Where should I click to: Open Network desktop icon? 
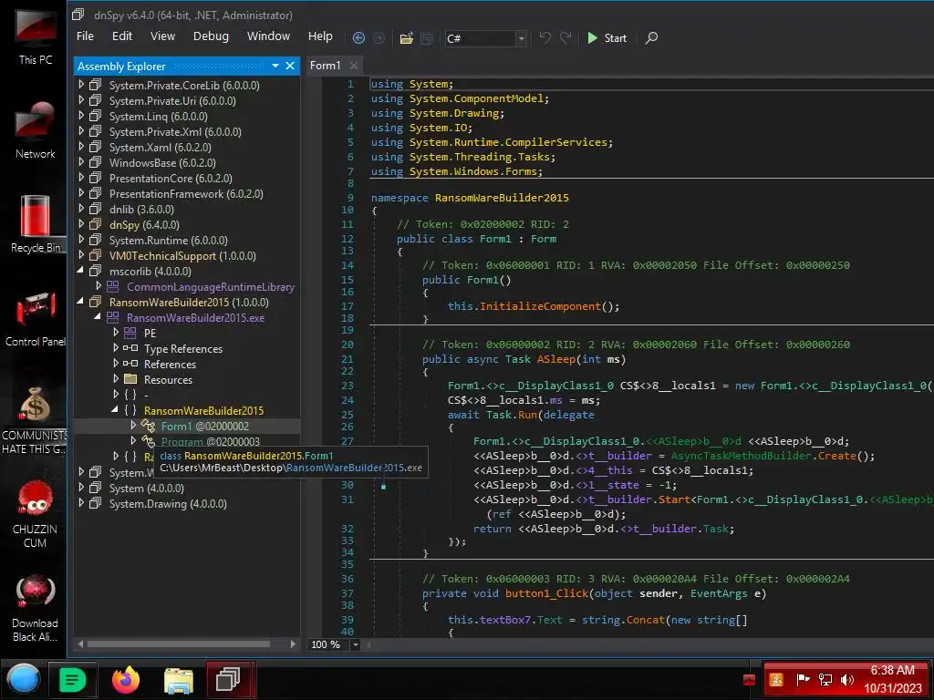coord(36,131)
